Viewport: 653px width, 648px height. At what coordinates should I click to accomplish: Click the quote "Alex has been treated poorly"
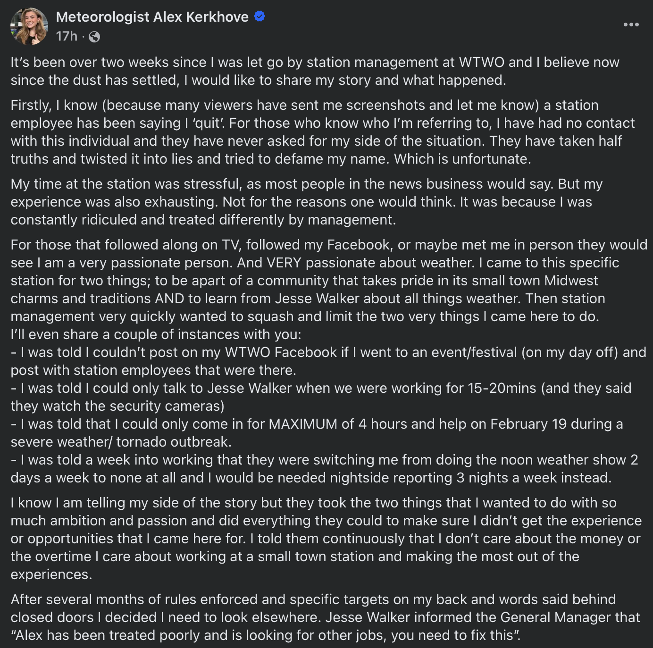266,635
